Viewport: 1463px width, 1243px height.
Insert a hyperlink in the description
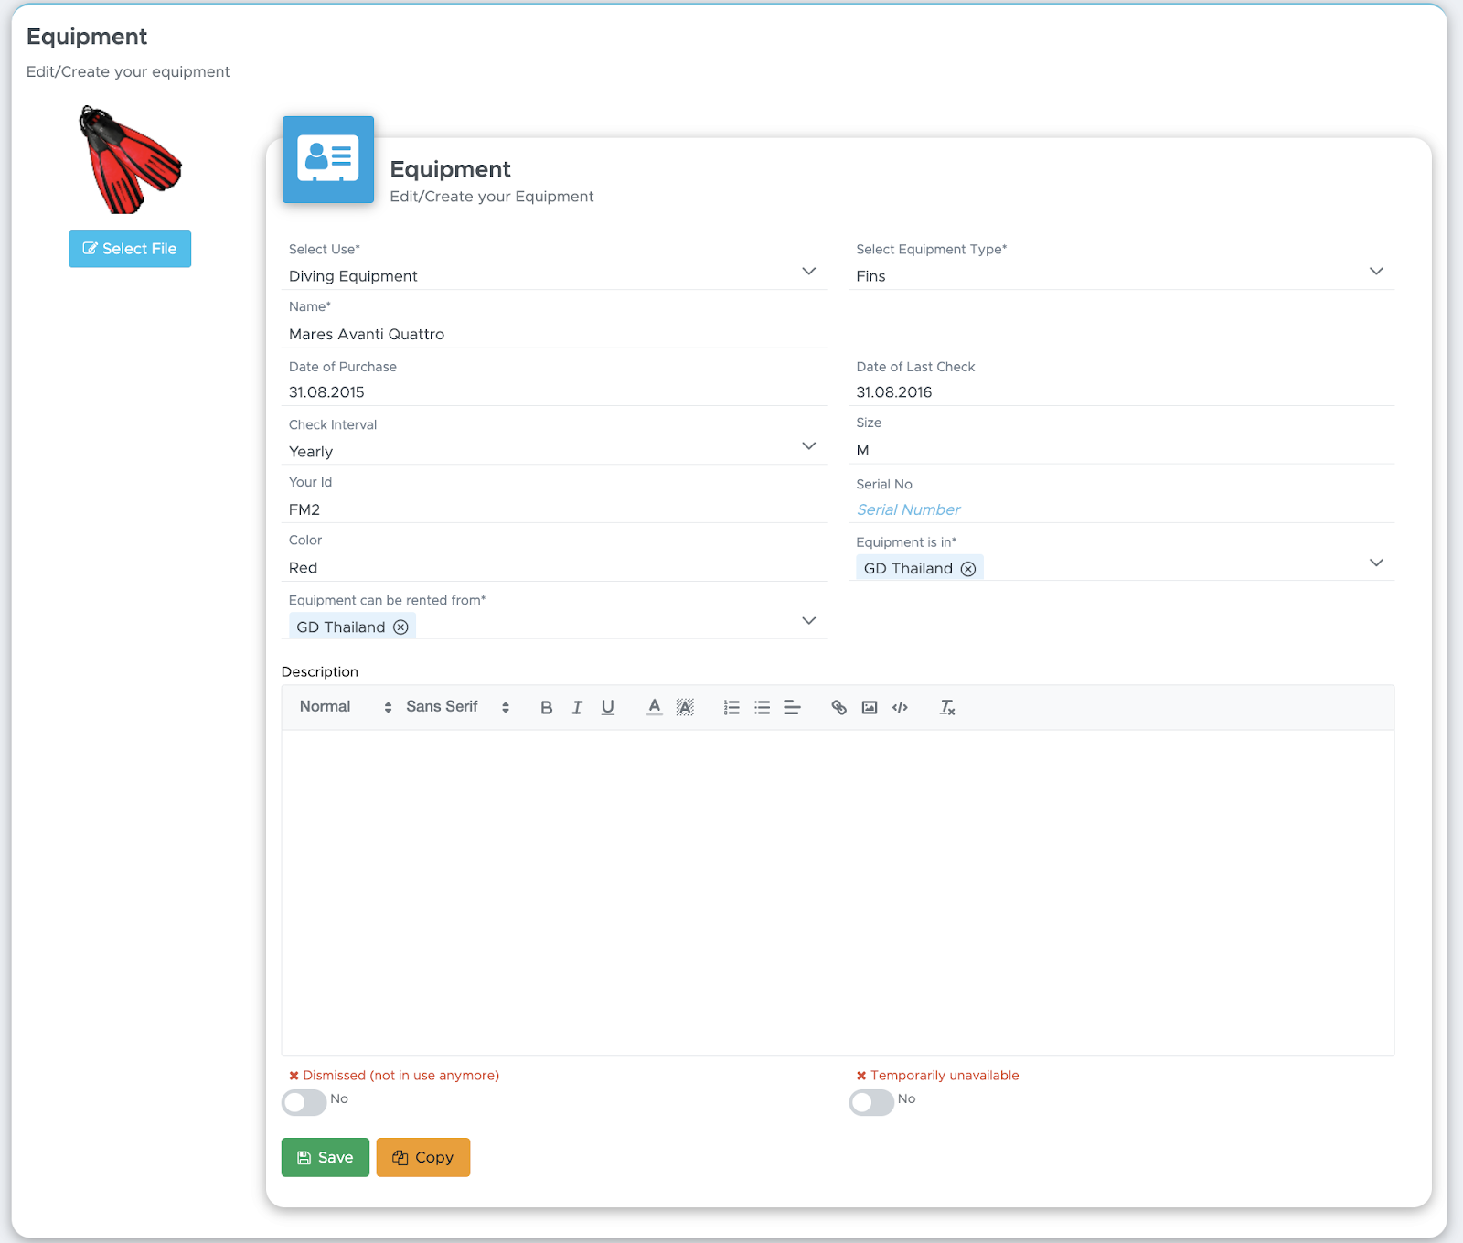pos(838,707)
